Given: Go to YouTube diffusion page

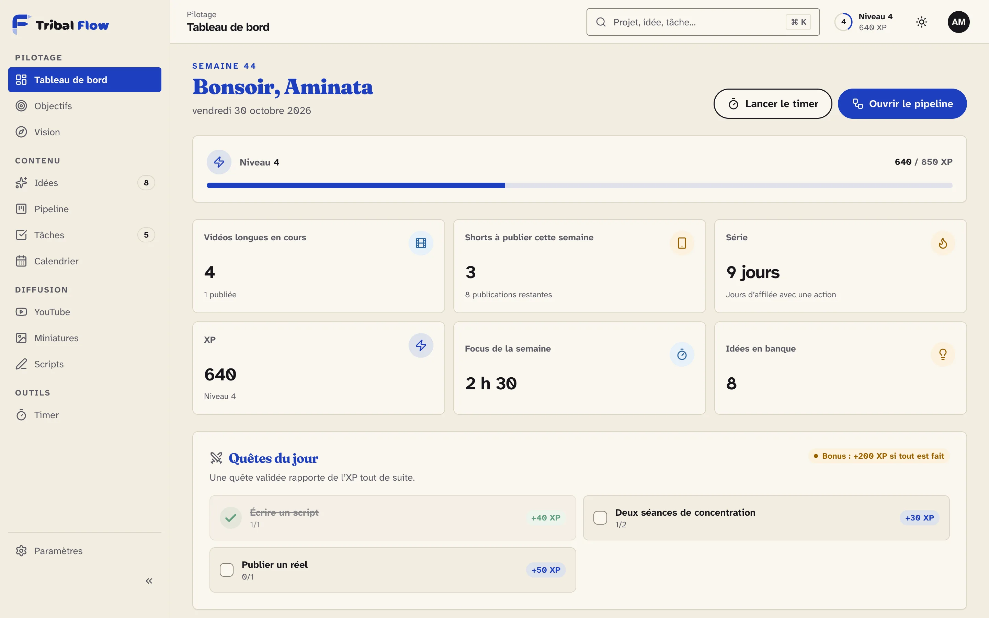Looking at the screenshot, I should pos(84,312).
